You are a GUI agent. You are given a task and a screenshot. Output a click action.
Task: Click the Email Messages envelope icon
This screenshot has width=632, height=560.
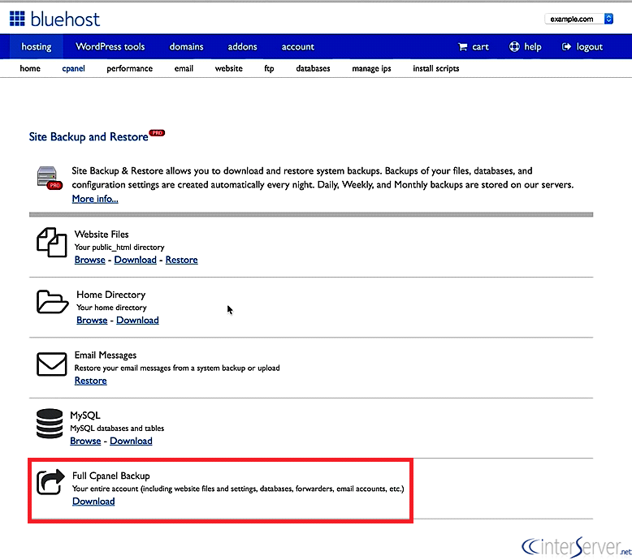point(51,364)
